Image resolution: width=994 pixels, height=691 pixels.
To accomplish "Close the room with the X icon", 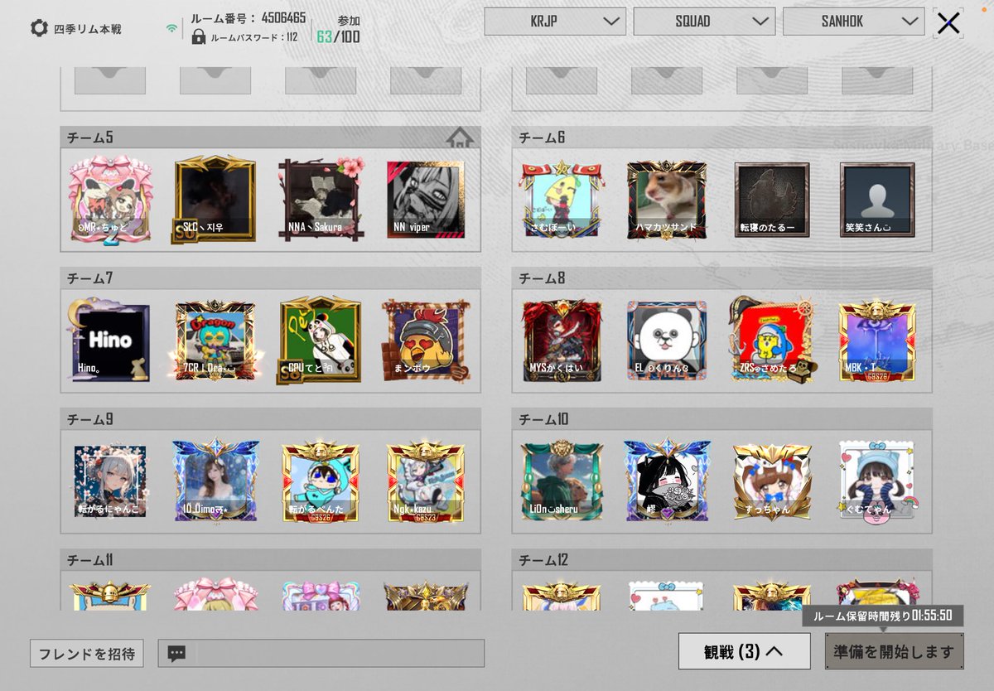I will coord(948,23).
